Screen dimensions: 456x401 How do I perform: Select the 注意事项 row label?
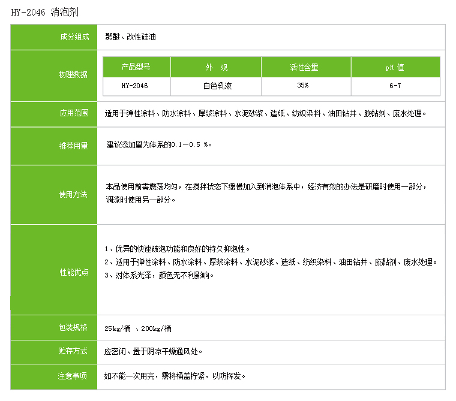73,376
